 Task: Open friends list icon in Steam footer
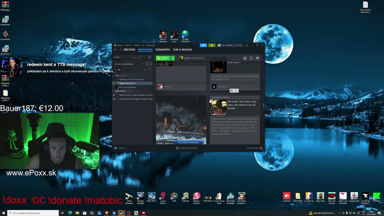tap(261, 148)
